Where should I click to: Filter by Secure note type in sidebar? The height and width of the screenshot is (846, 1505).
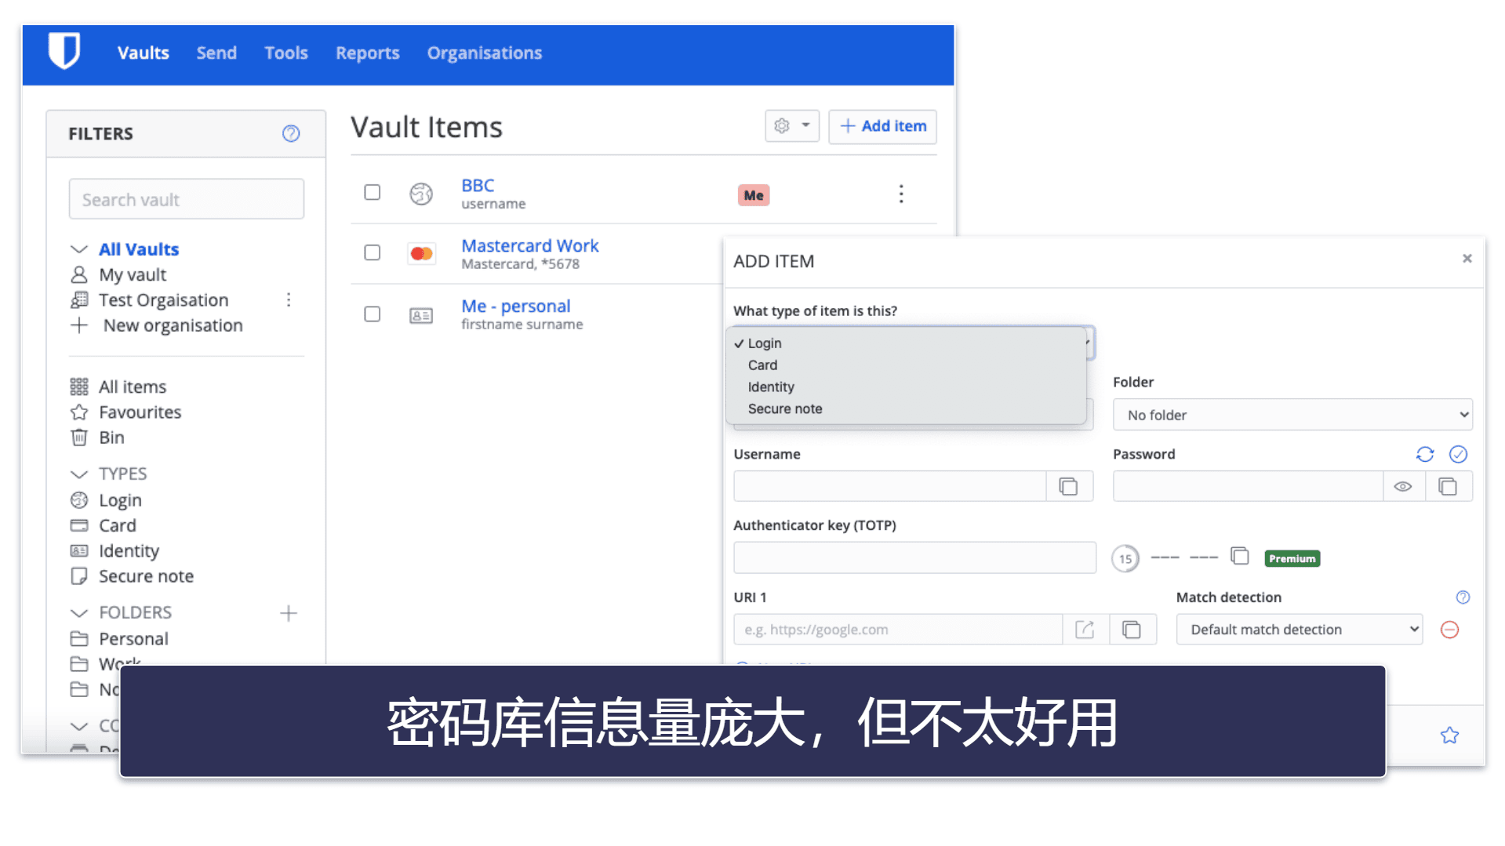coord(146,576)
